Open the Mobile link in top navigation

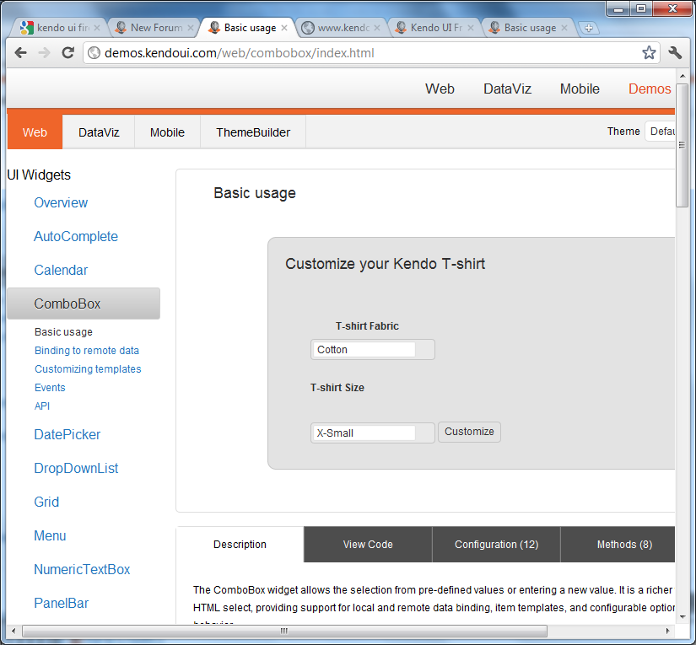tap(580, 89)
